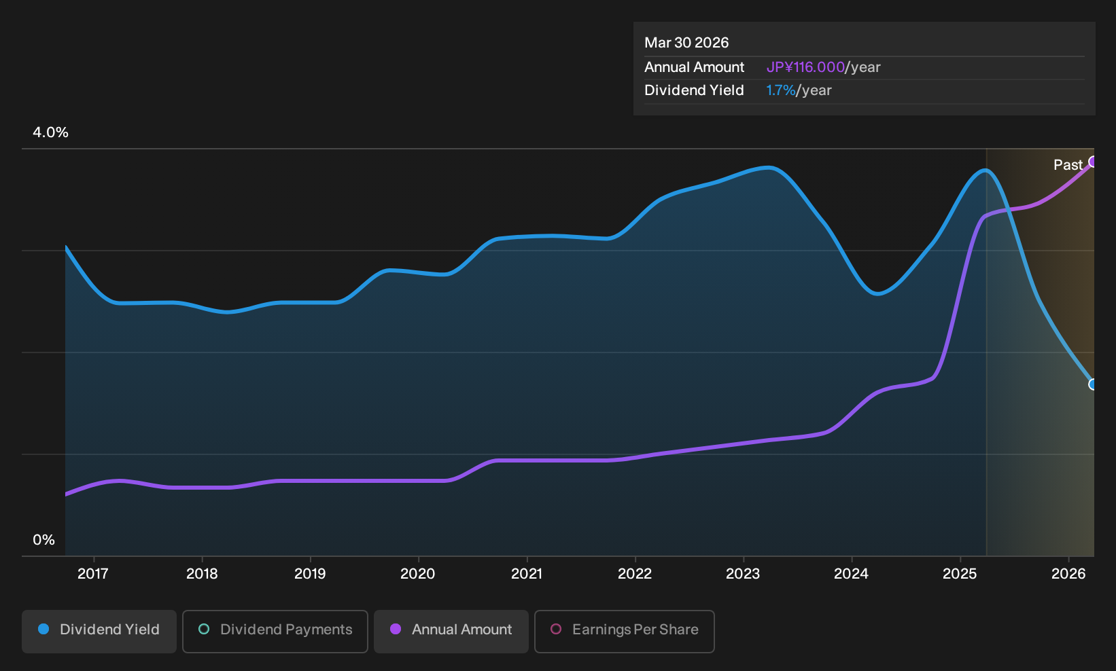Click the 'Annual Amount' label in the tooltip

[694, 67]
